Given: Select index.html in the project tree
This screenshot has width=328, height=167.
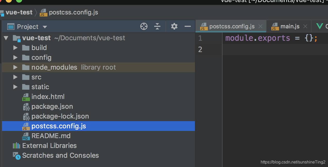Looking at the screenshot, I should pos(48,97).
